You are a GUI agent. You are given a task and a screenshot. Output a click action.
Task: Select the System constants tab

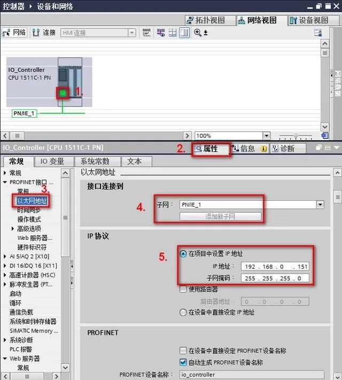point(97,162)
